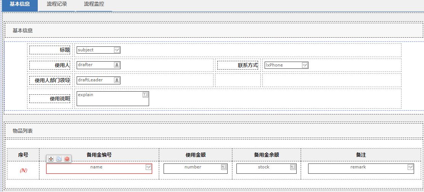Click the edit icon inside remark field
The height and width of the screenshot is (192, 424).
click(x=410, y=167)
